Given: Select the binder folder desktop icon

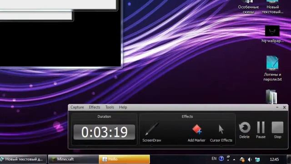Looking at the screenshot, I should click(x=271, y=97).
